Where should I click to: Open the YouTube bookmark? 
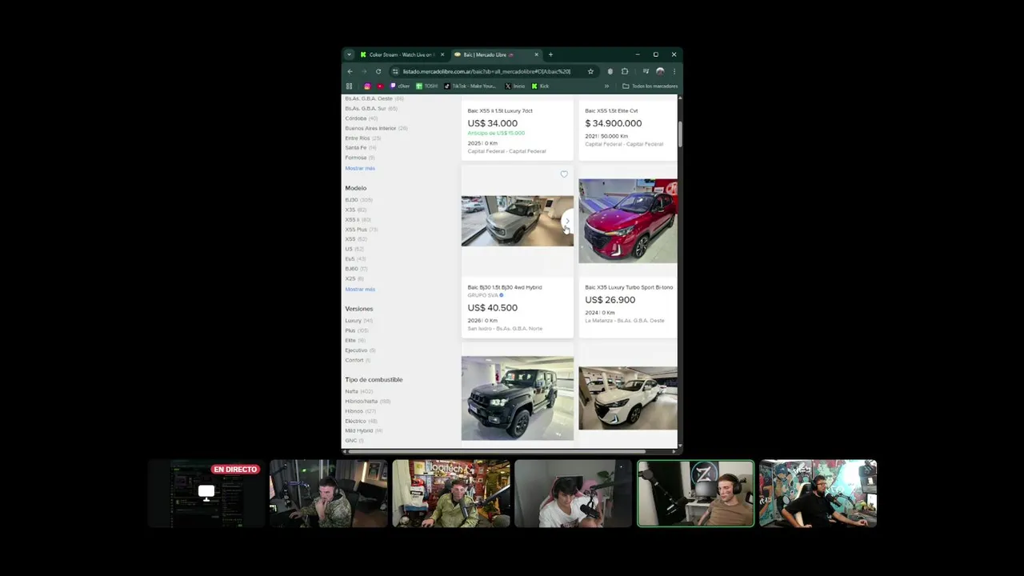click(380, 86)
